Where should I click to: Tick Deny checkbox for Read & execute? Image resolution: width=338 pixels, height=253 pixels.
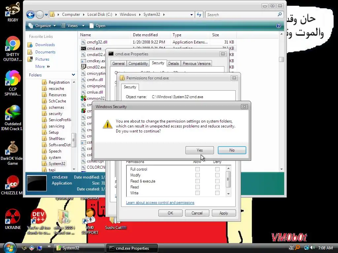point(217,181)
